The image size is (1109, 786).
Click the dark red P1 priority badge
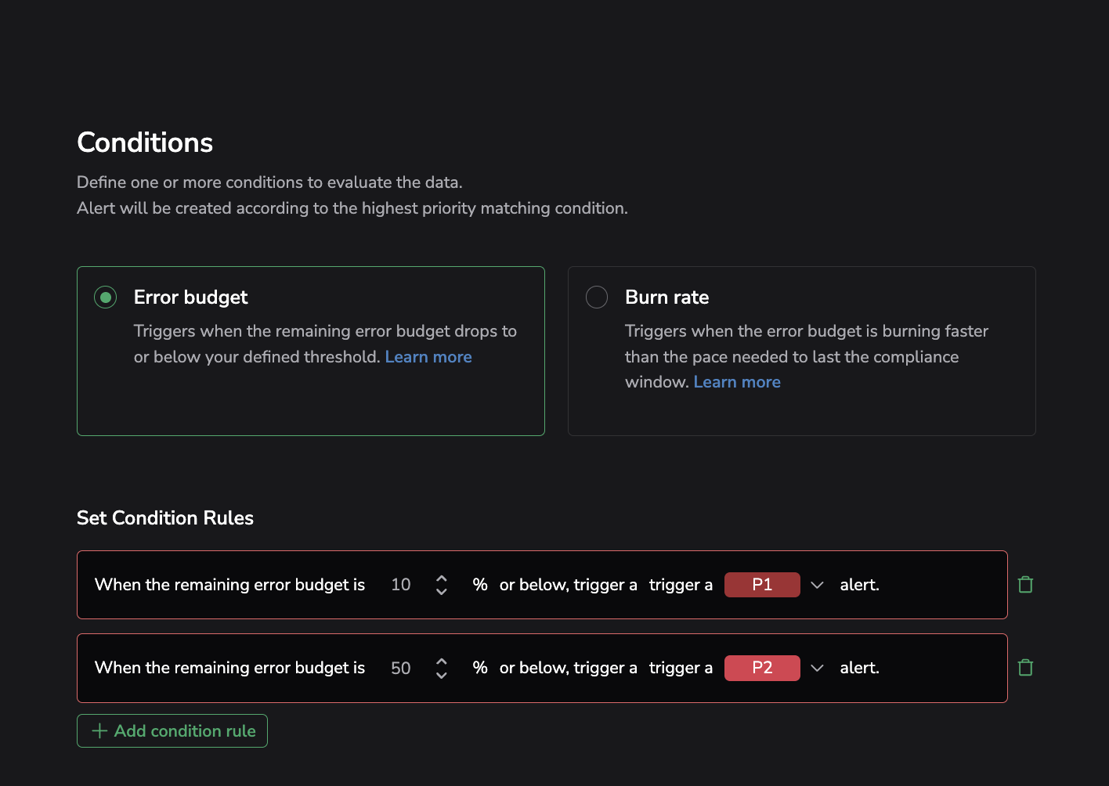point(762,585)
